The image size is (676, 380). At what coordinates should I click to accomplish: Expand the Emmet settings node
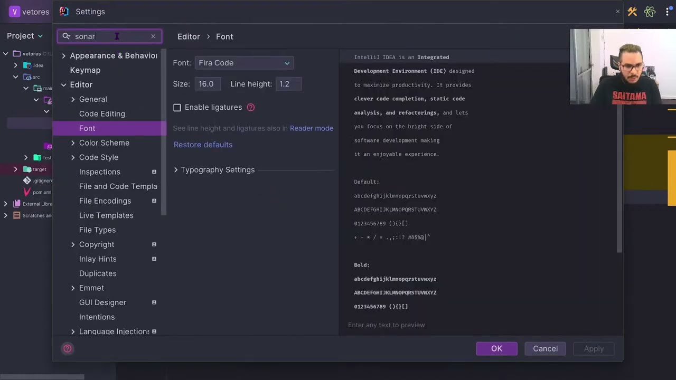point(73,288)
